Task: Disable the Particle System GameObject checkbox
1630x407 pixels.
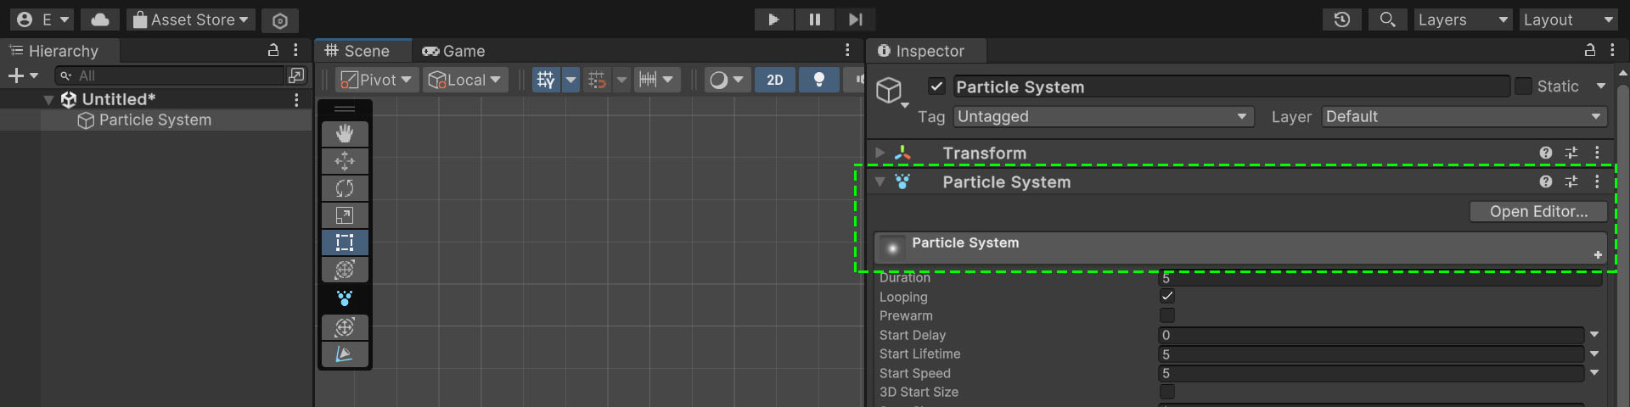Action: (x=936, y=86)
